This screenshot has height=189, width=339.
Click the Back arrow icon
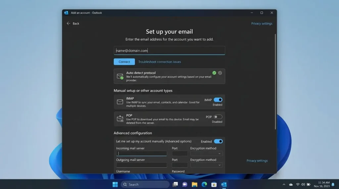point(68,23)
